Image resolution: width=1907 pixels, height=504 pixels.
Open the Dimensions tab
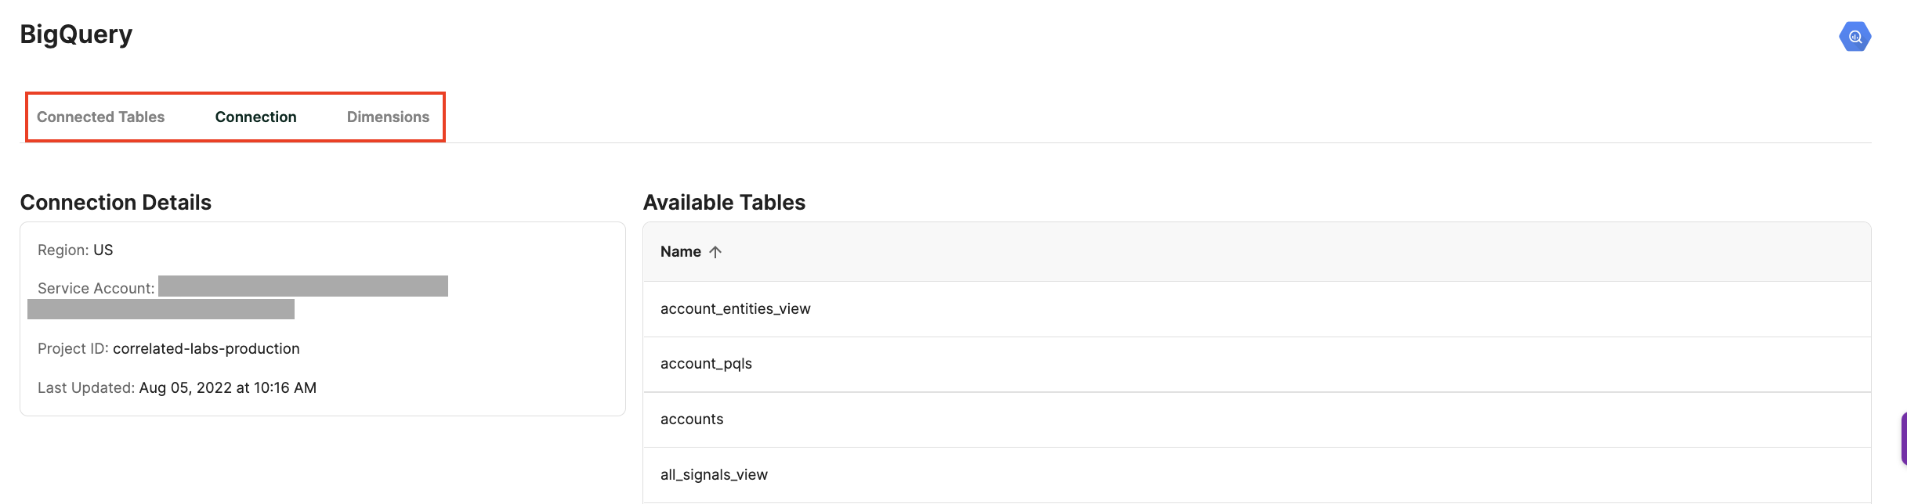pos(388,117)
